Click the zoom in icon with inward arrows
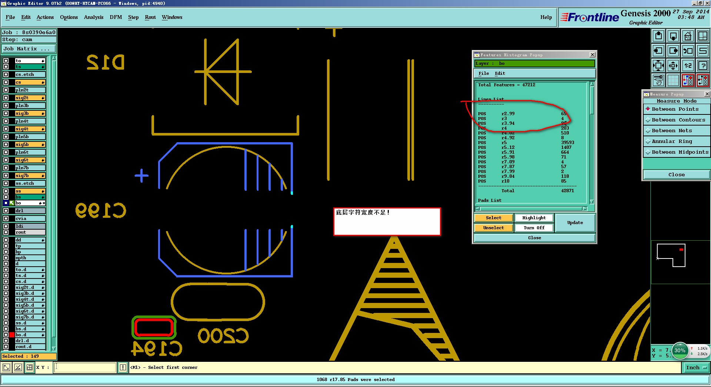This screenshot has width=711, height=387. (658, 66)
